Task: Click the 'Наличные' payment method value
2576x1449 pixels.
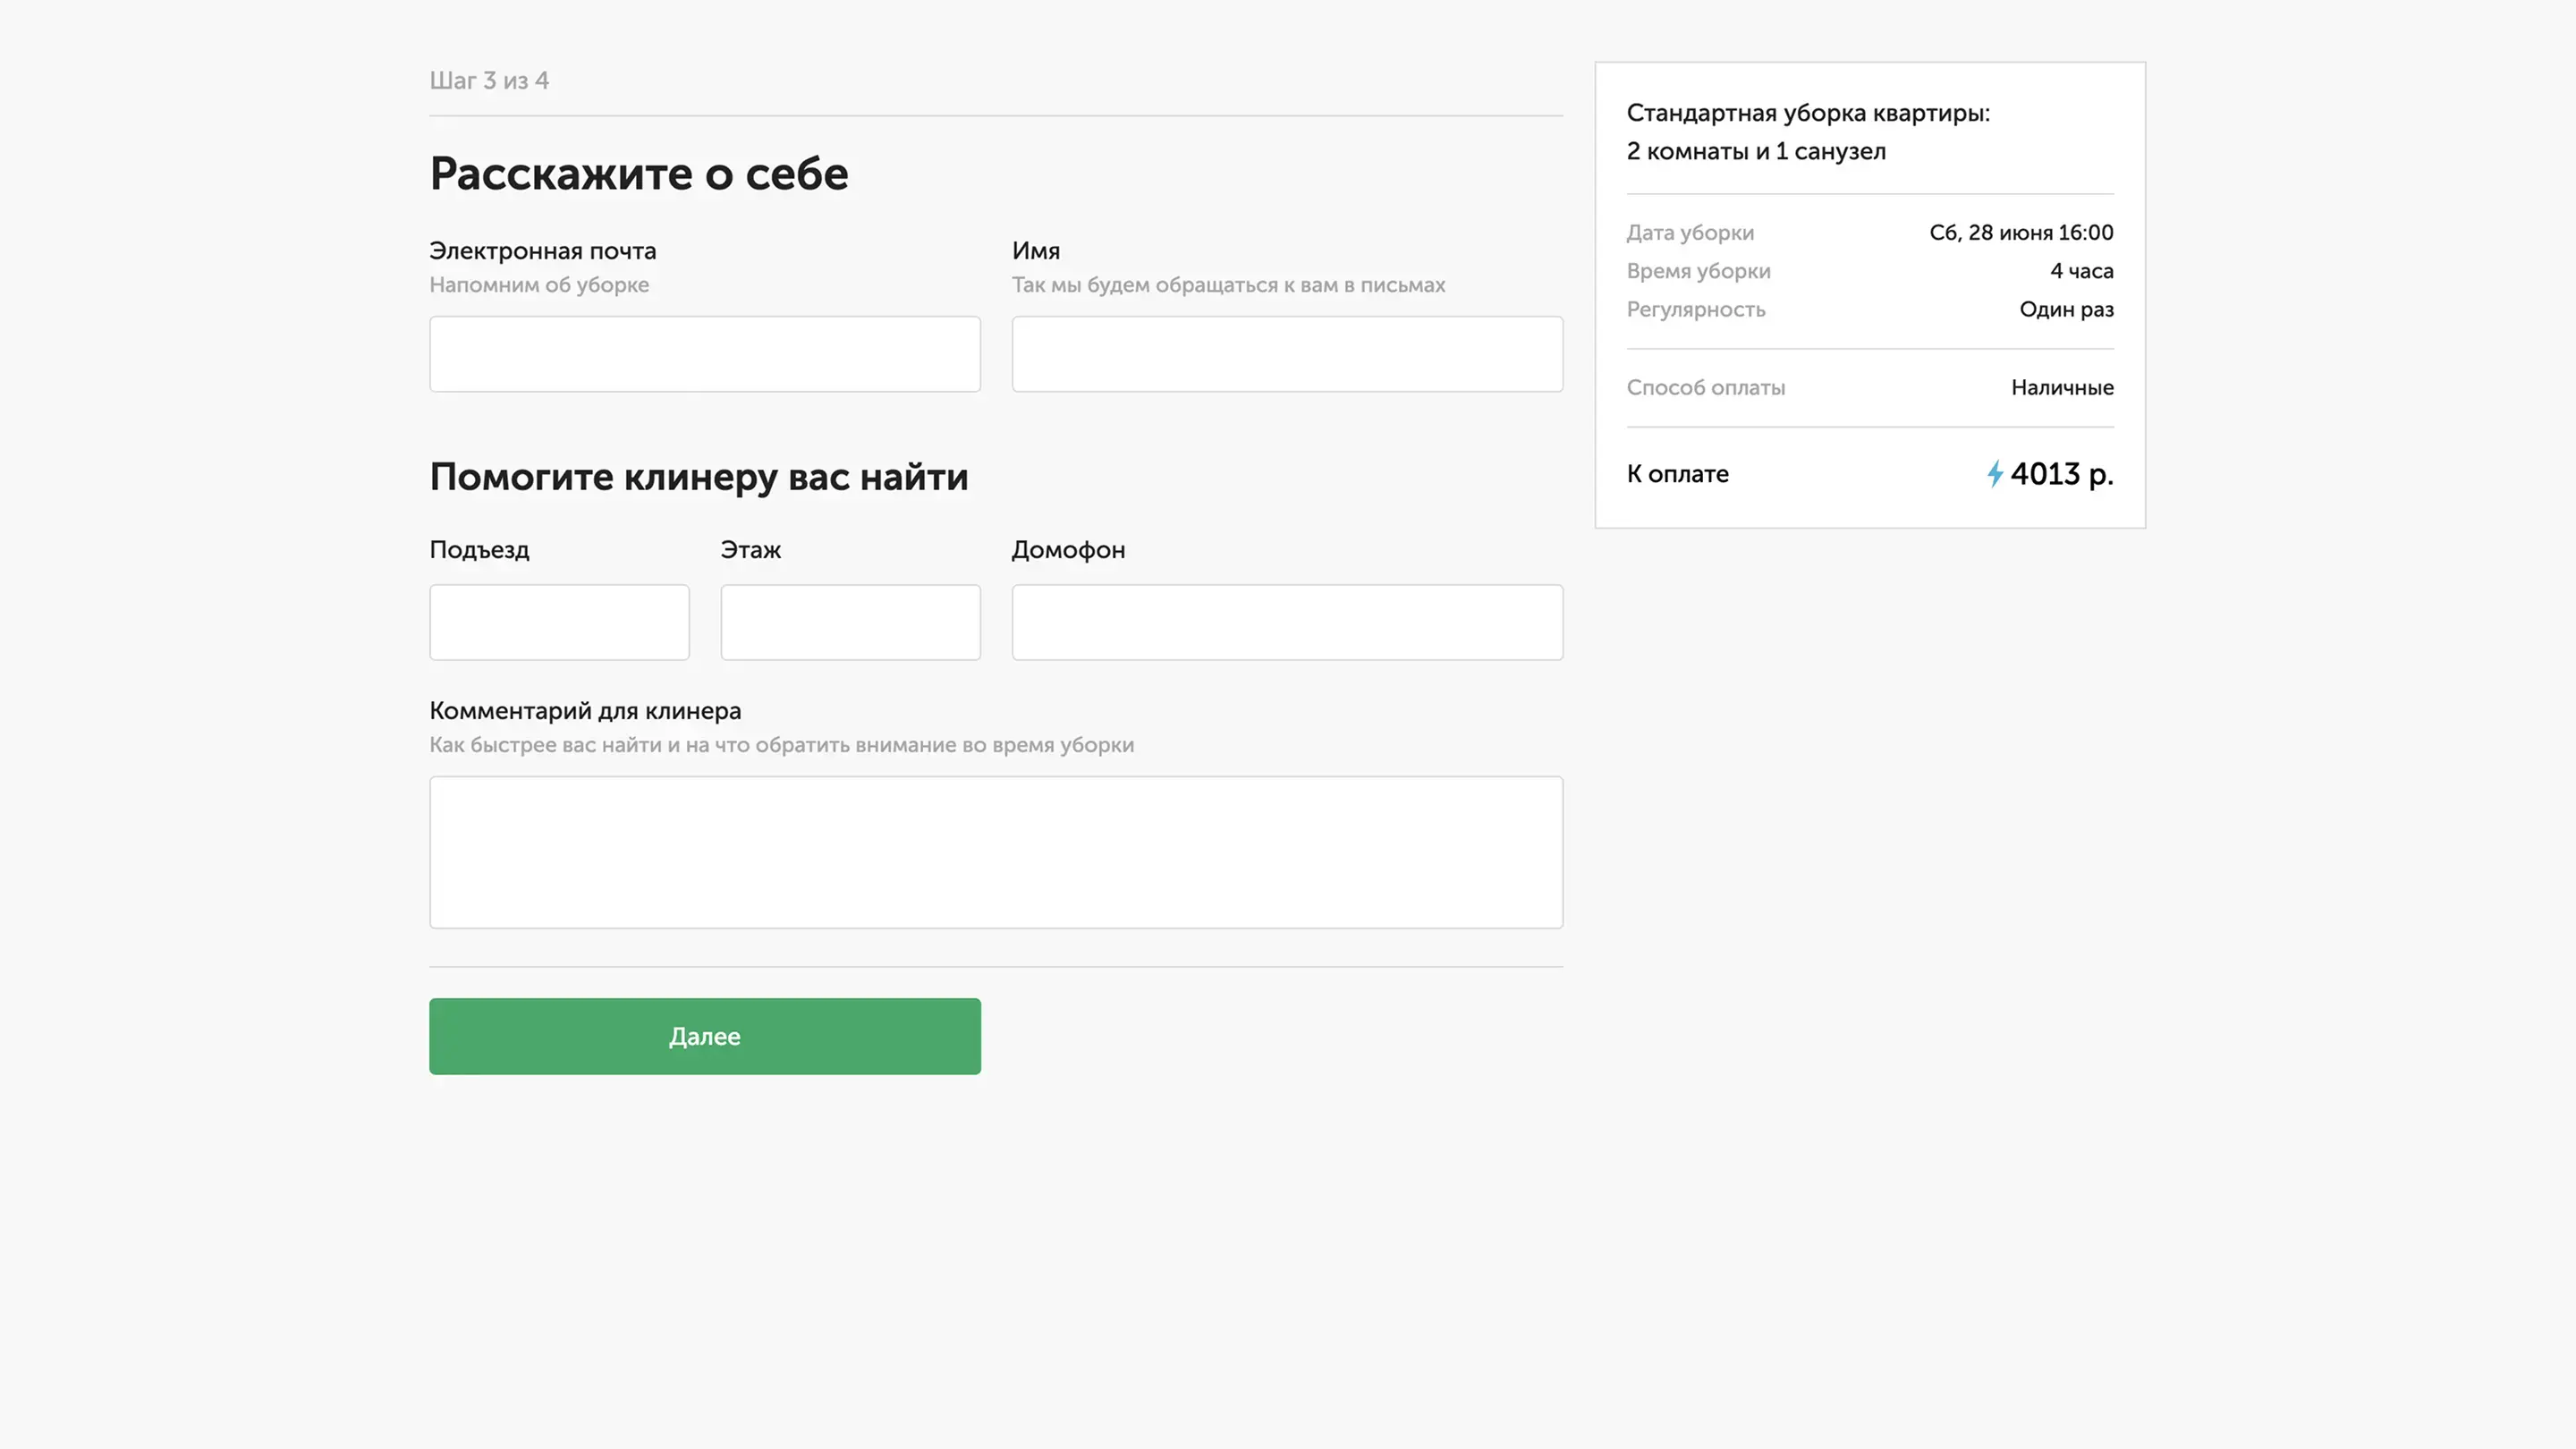Action: [x=2062, y=388]
